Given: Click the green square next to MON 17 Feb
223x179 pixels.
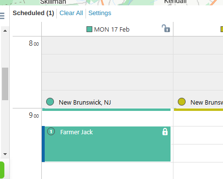Looking at the screenshot, I should (x=89, y=29).
